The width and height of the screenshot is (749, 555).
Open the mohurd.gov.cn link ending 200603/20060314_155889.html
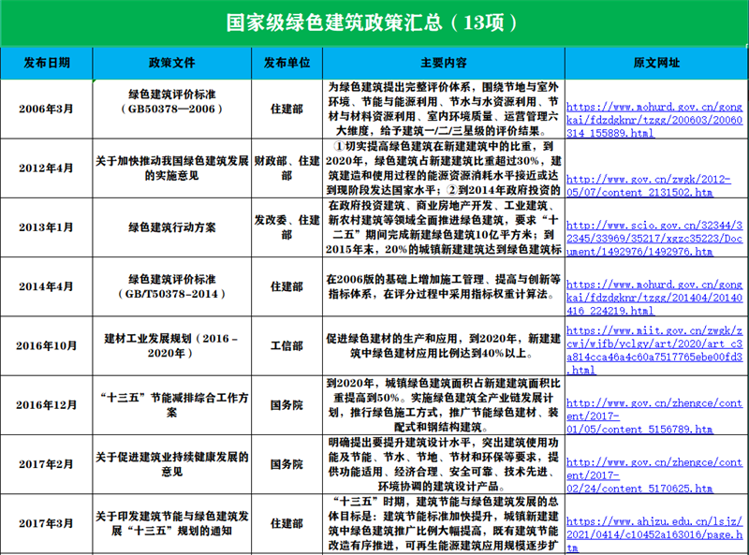pyautogui.click(x=654, y=121)
